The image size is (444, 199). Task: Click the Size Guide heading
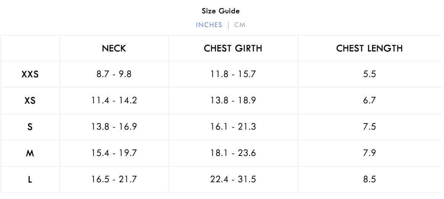click(x=221, y=11)
